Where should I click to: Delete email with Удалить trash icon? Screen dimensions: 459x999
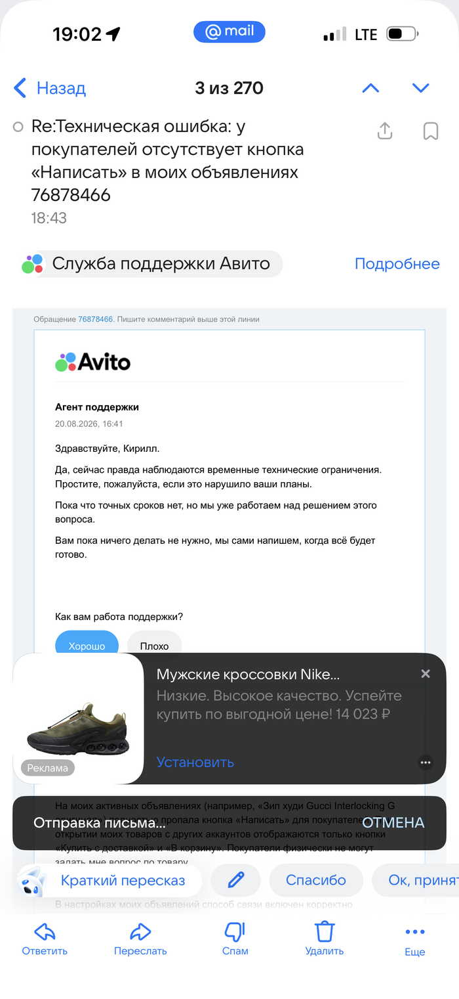click(x=325, y=939)
